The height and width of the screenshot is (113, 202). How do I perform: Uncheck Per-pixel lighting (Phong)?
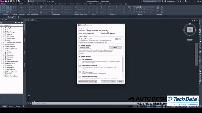80,77
